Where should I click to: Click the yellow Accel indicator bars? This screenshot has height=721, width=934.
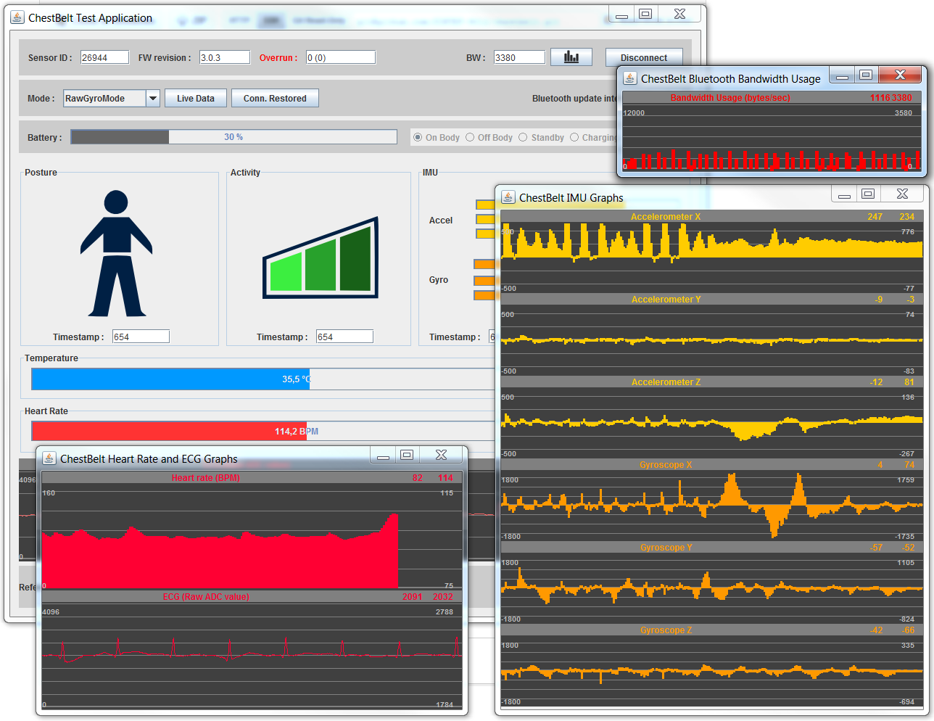click(x=487, y=219)
